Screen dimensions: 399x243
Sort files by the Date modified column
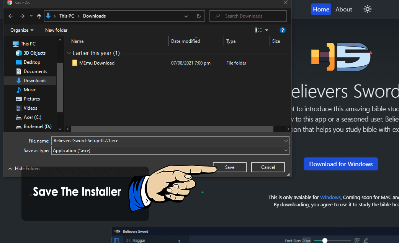[x=185, y=41]
